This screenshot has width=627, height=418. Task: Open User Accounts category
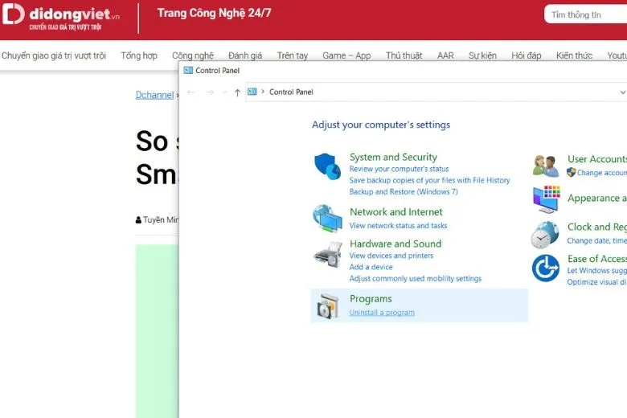click(597, 159)
